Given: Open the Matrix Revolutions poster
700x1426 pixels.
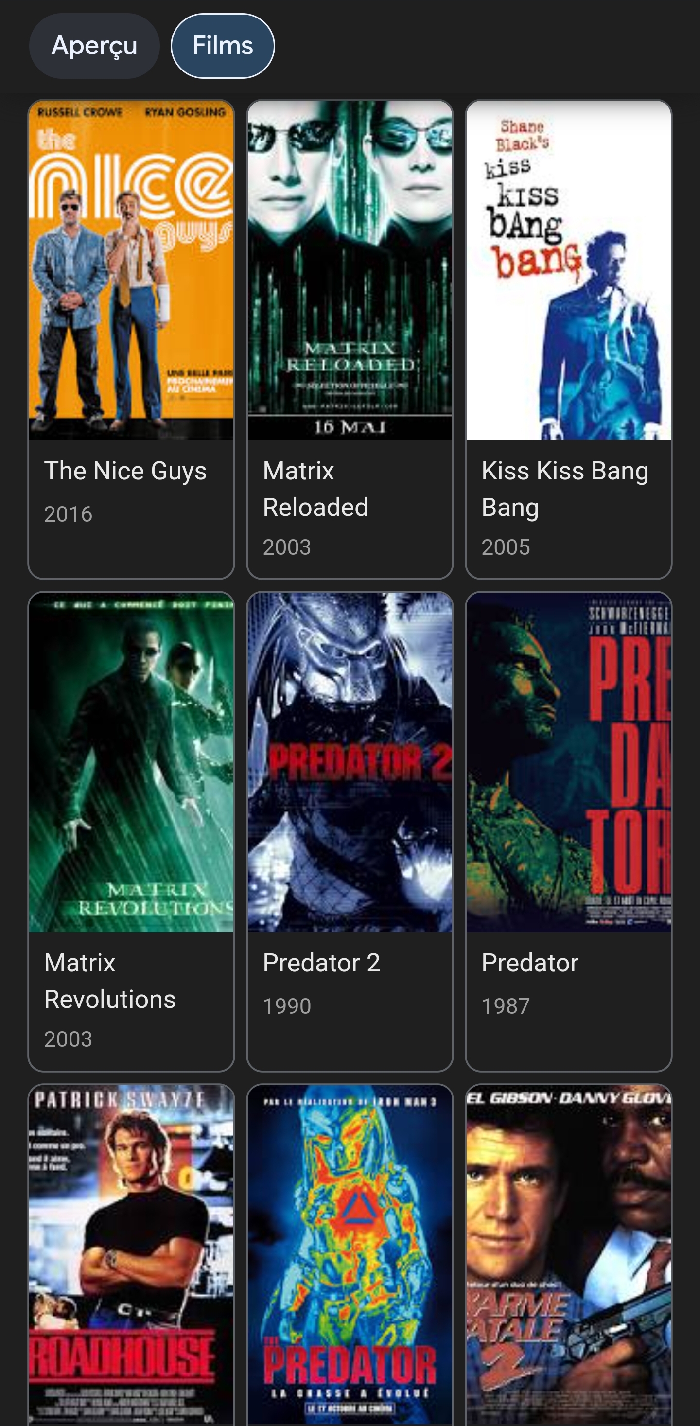Looking at the screenshot, I should (131, 762).
